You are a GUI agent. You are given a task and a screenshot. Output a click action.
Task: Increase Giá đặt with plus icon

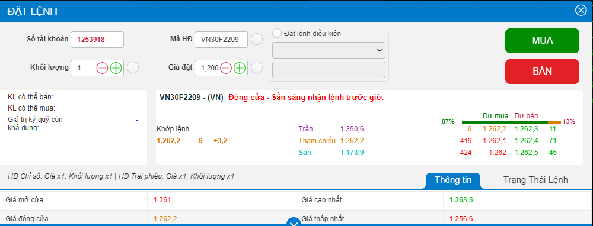pyautogui.click(x=240, y=68)
